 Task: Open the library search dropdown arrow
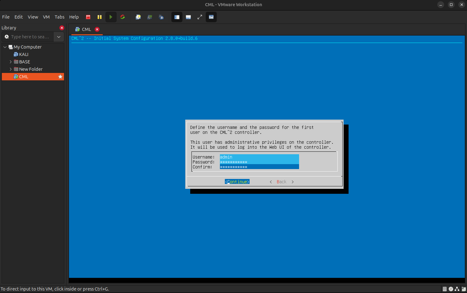point(59,37)
